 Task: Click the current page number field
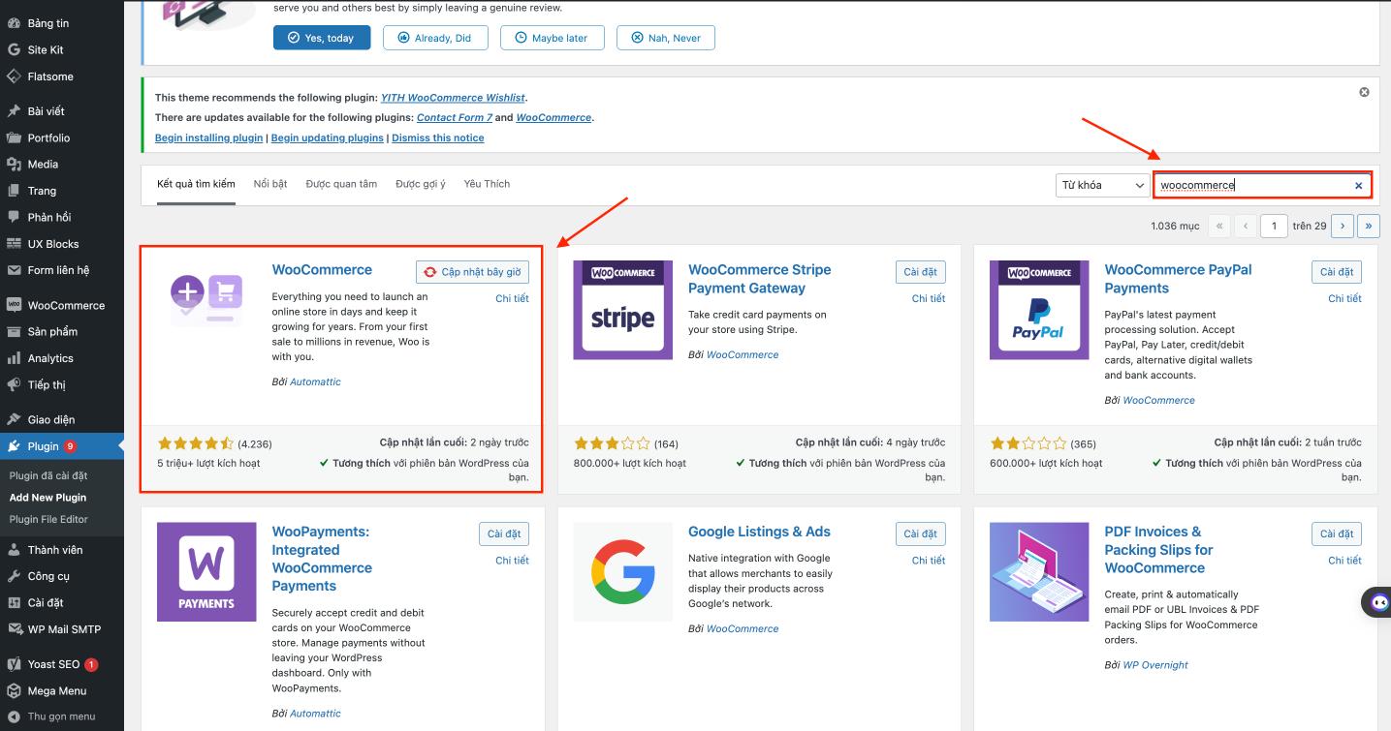click(1275, 226)
